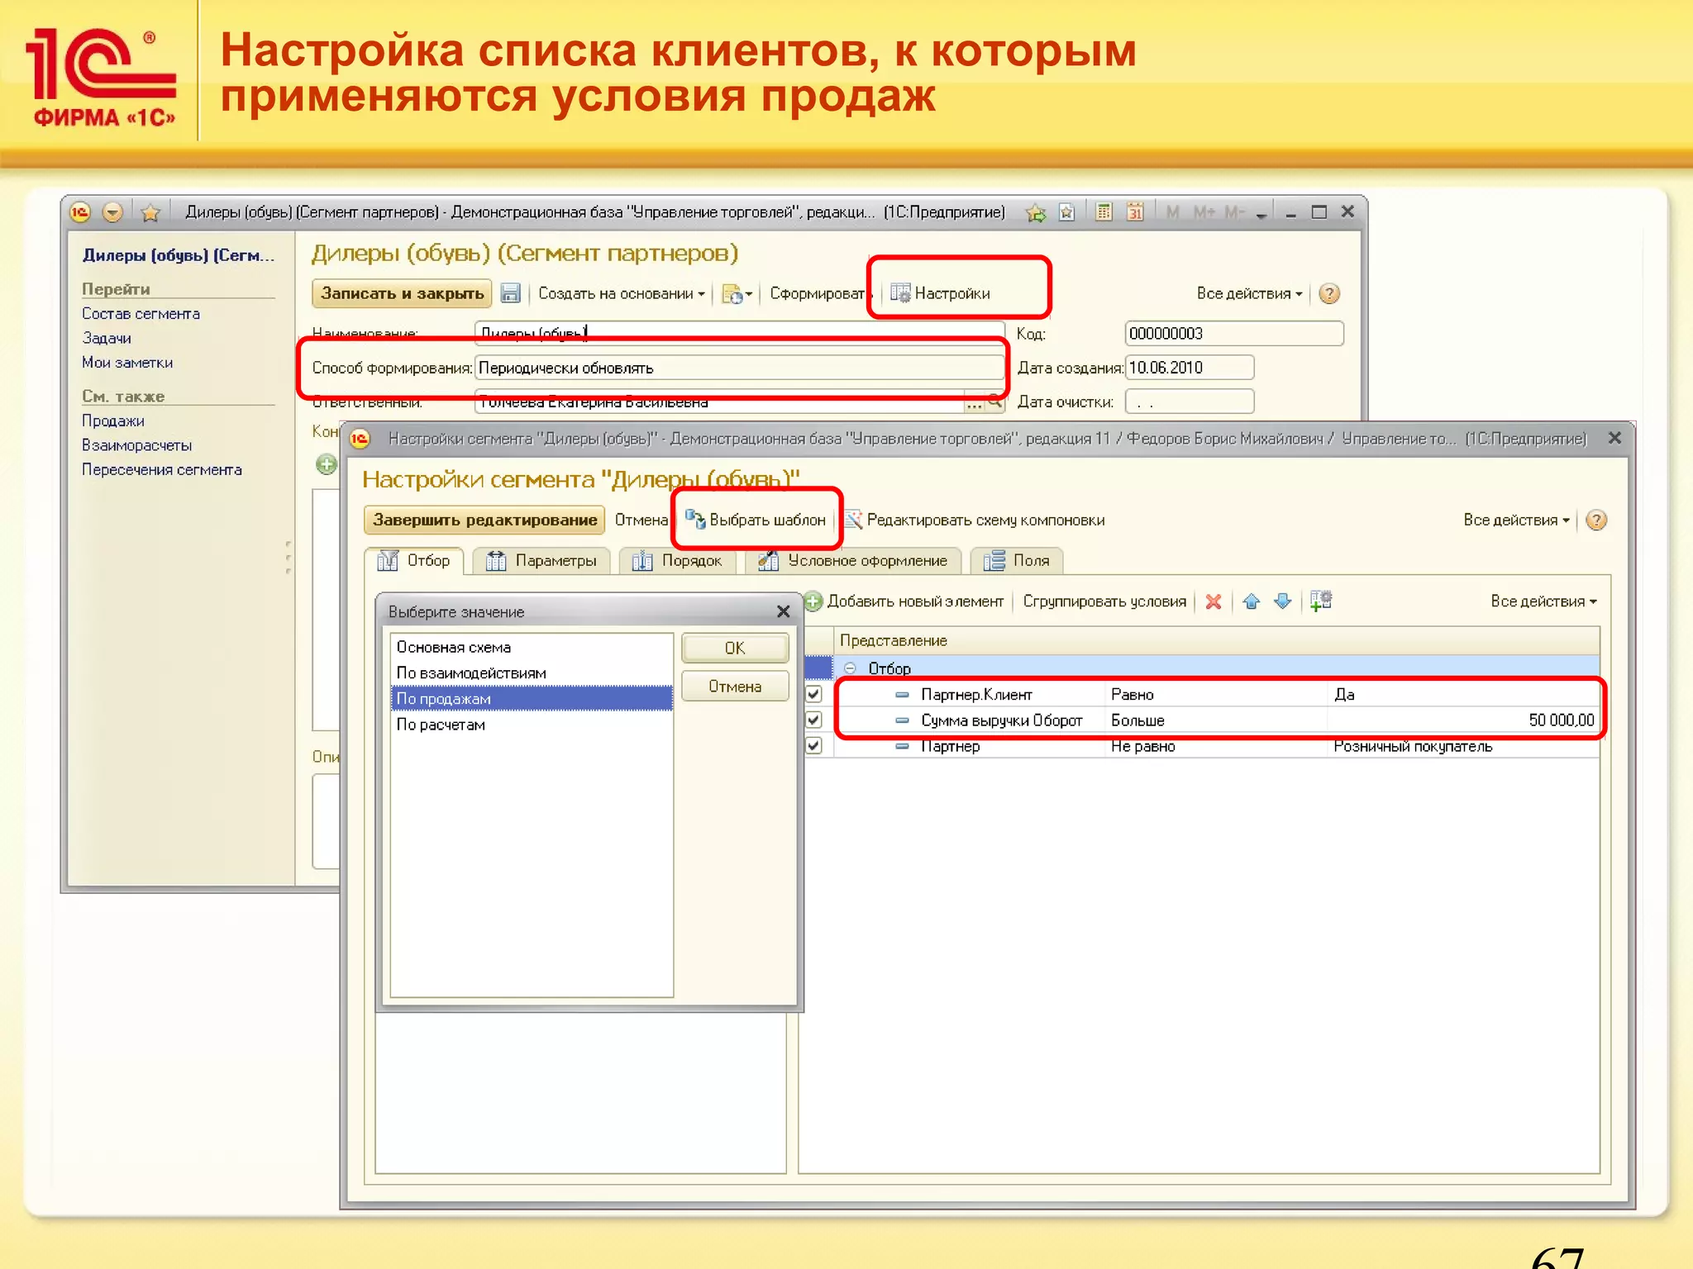Open the Создать на основании dropdown

point(621,293)
